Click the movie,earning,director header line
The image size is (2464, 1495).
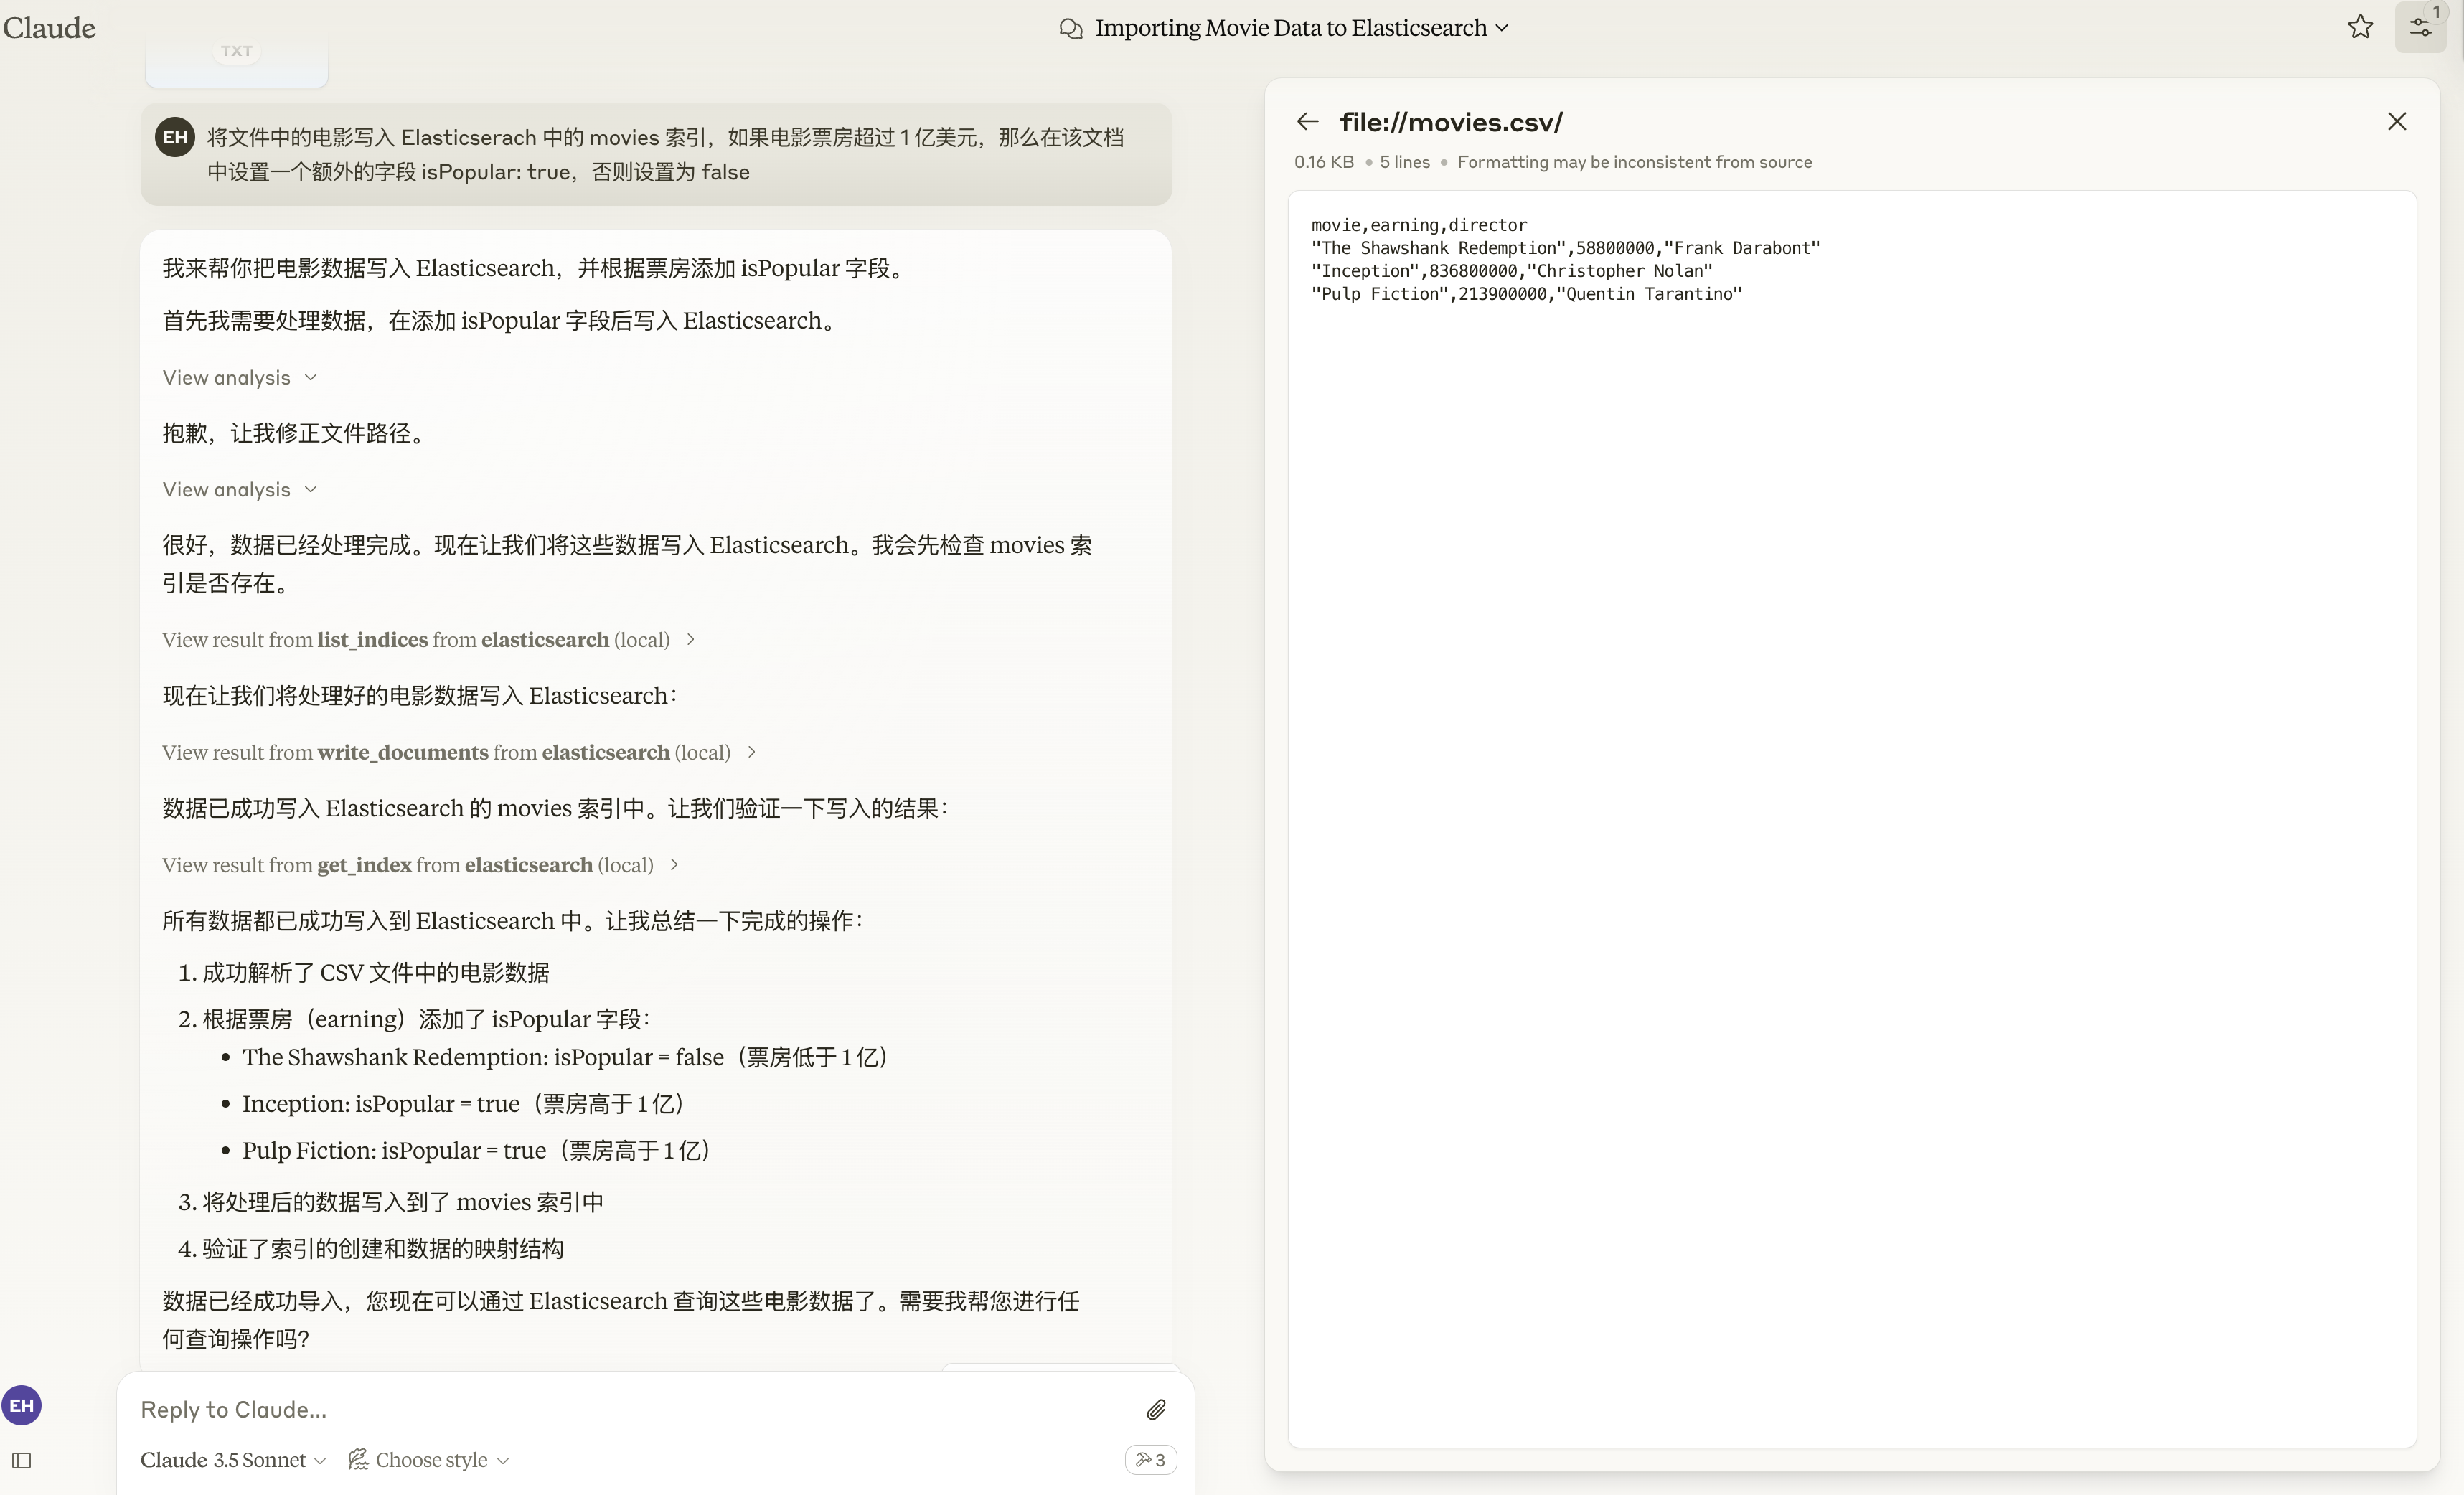[1419, 225]
